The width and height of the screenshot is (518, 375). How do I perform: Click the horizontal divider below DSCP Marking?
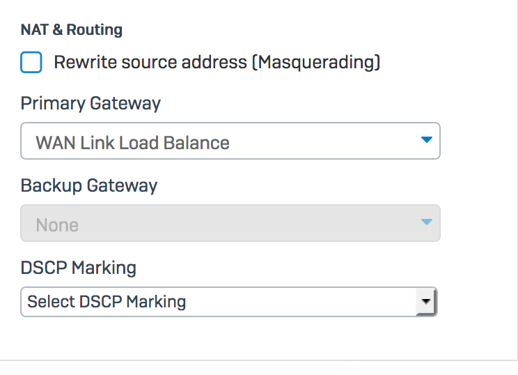pyautogui.click(x=259, y=360)
